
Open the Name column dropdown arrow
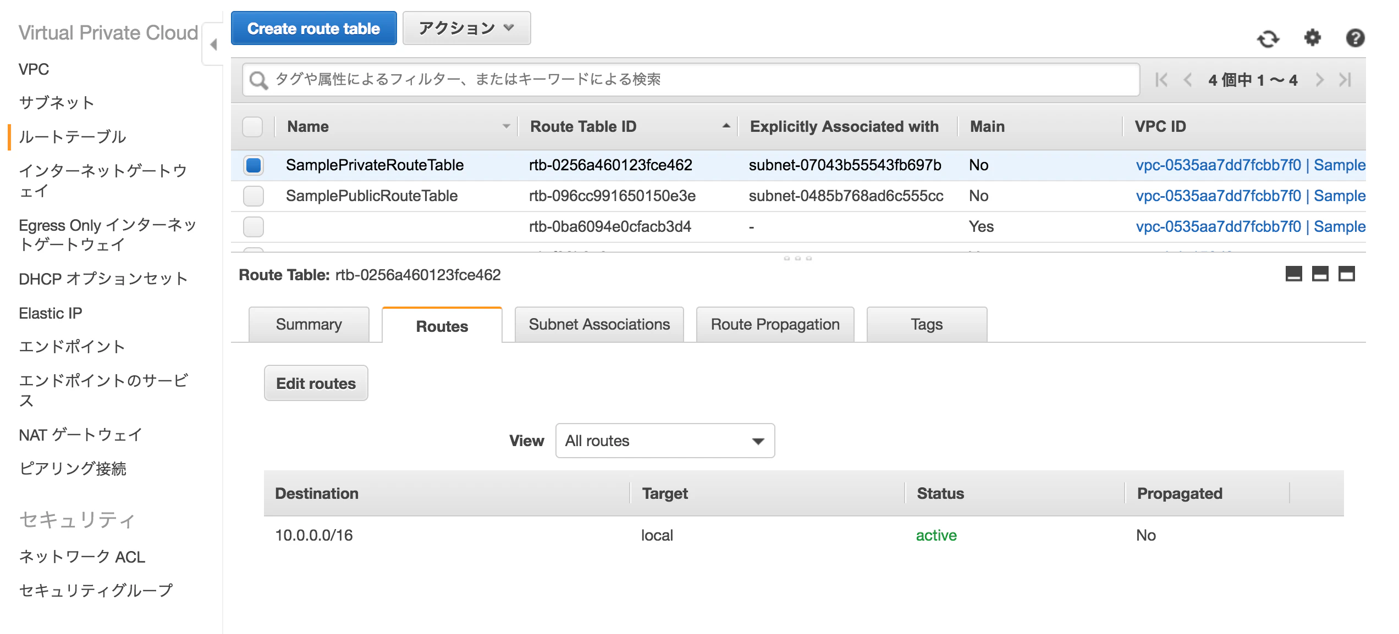(x=506, y=127)
